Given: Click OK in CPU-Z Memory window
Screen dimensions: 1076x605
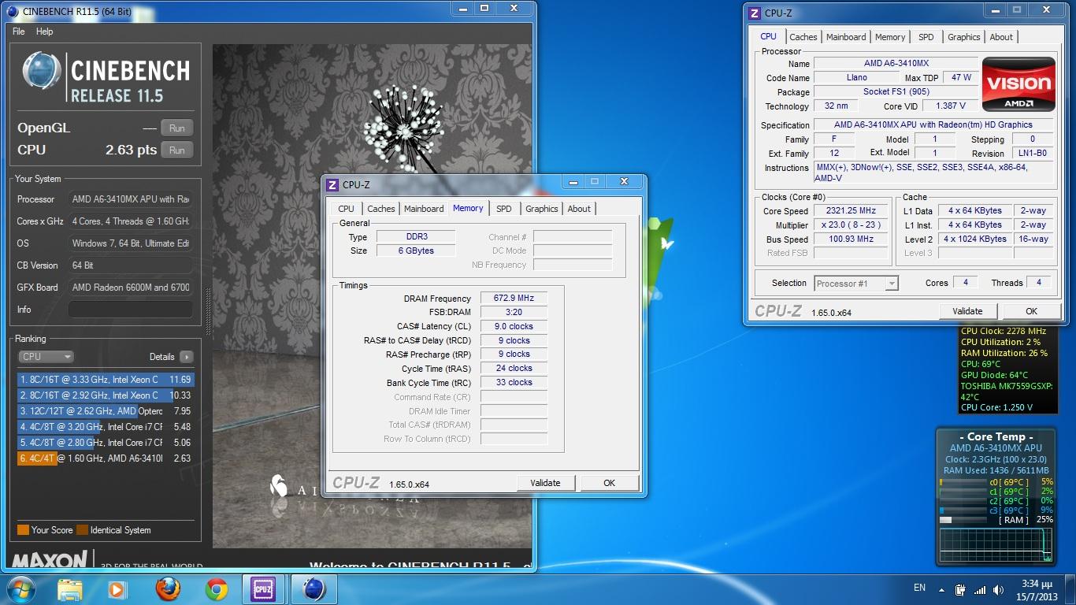Looking at the screenshot, I should [610, 483].
